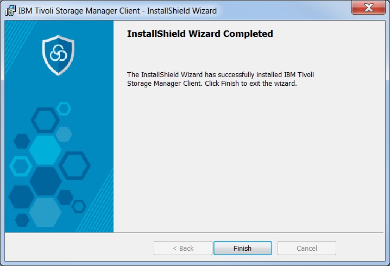The image size is (390, 266).
Task: Click the empty grey area below the message
Action: tap(249, 159)
